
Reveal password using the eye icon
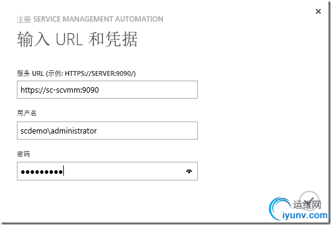tap(189, 171)
